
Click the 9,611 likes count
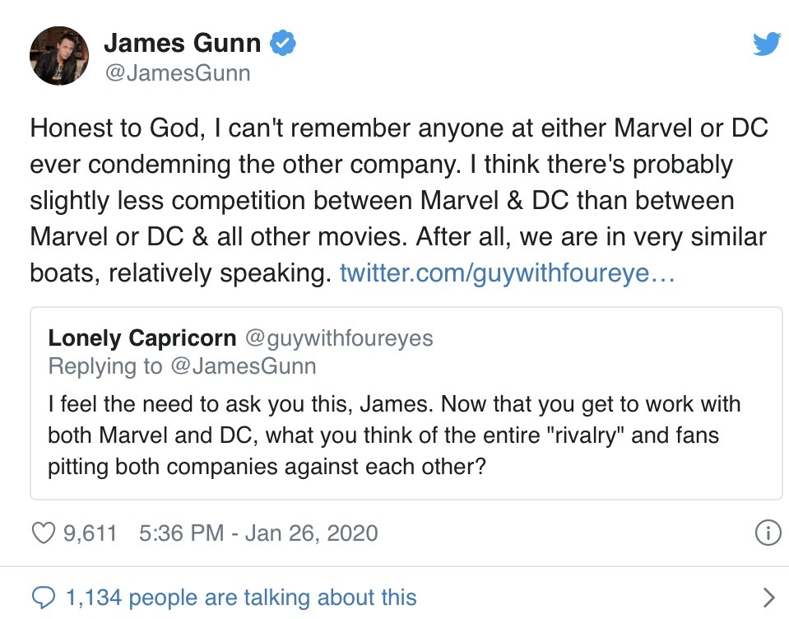tap(90, 533)
